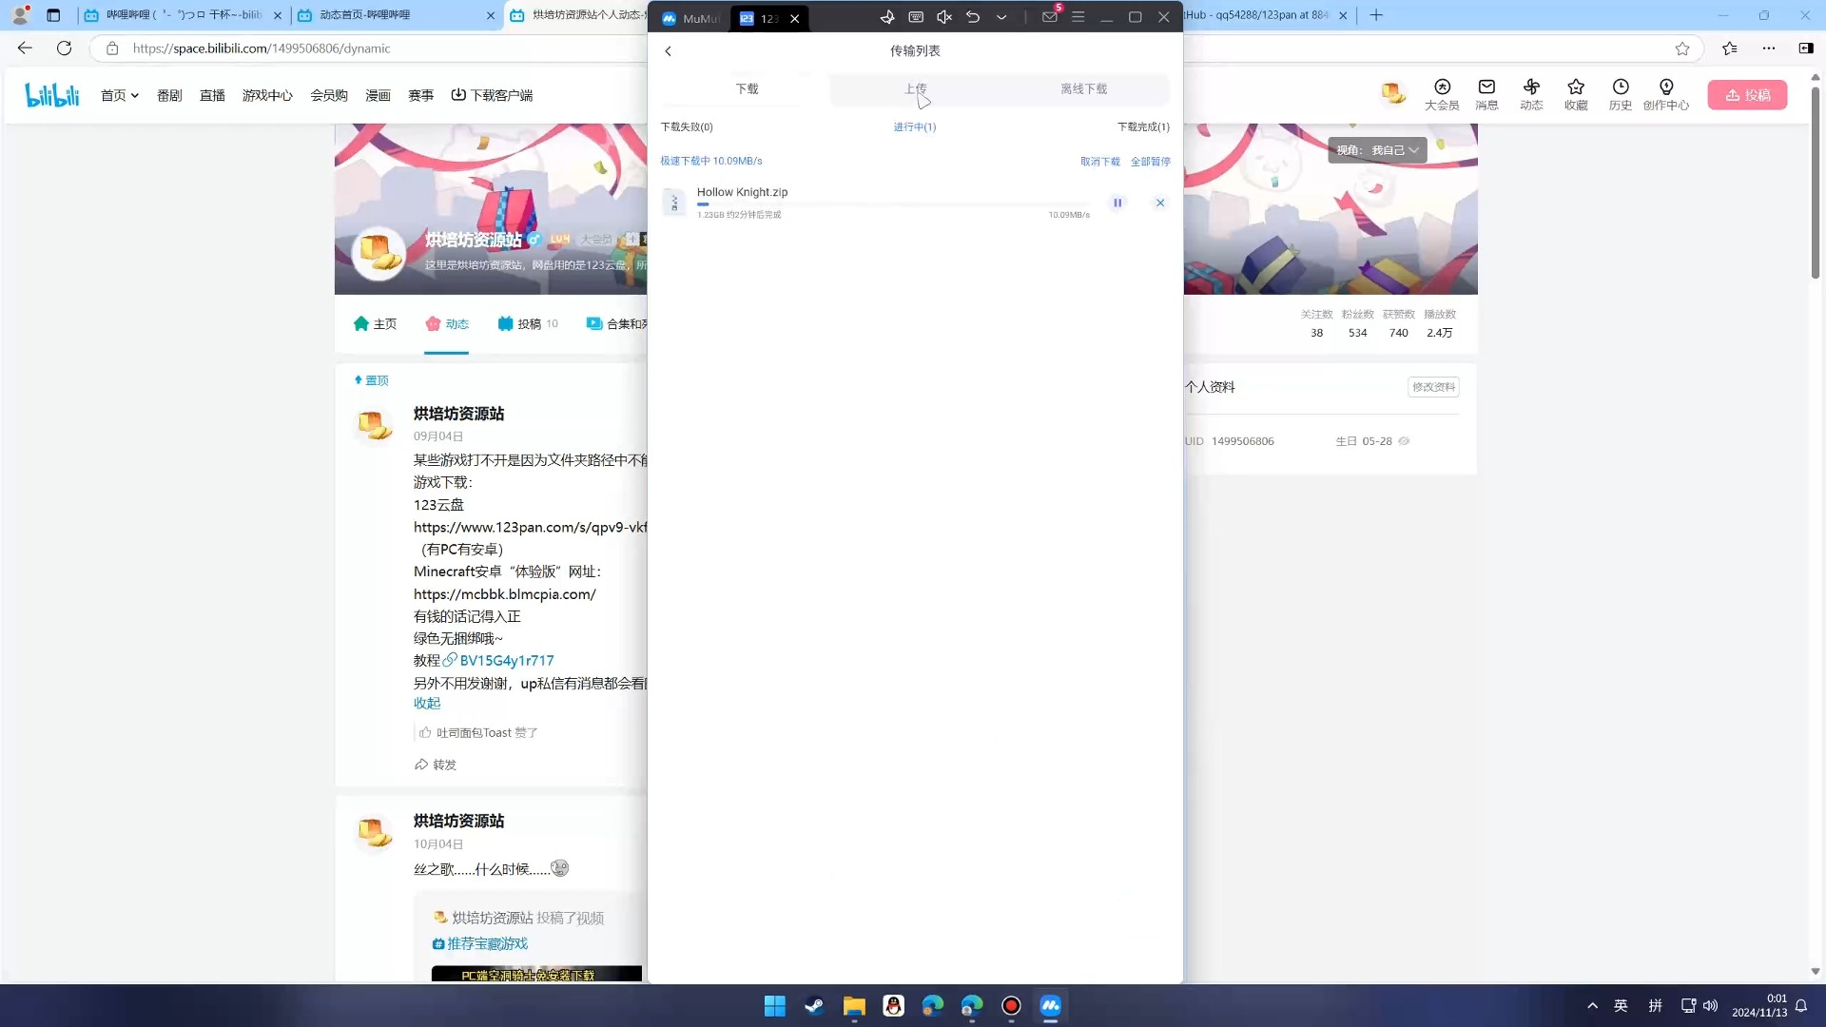
Task: Show failed downloads 下载失败(0)
Action: pos(687,127)
